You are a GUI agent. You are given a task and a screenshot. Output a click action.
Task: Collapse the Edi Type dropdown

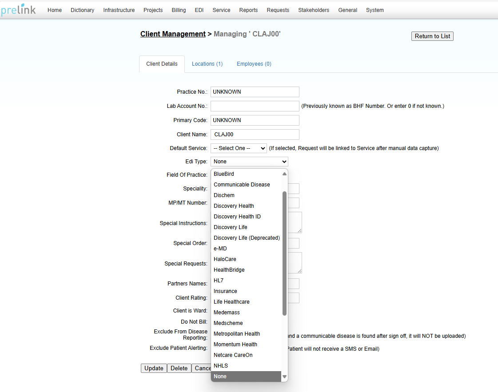tap(249, 162)
